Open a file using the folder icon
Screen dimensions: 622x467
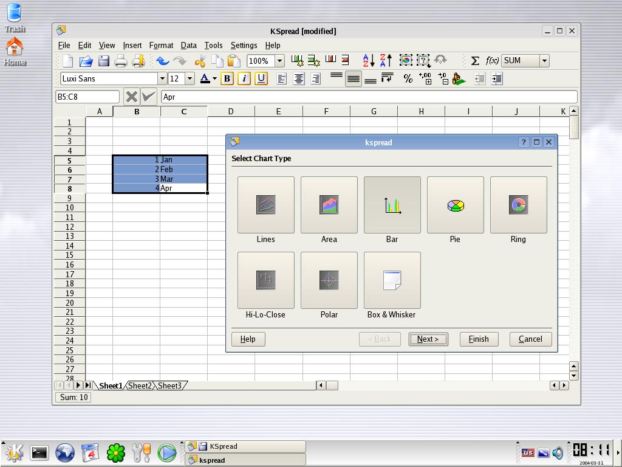pos(86,61)
